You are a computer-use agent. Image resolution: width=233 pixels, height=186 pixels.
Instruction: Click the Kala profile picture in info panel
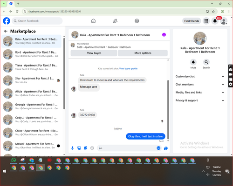(x=200, y=38)
